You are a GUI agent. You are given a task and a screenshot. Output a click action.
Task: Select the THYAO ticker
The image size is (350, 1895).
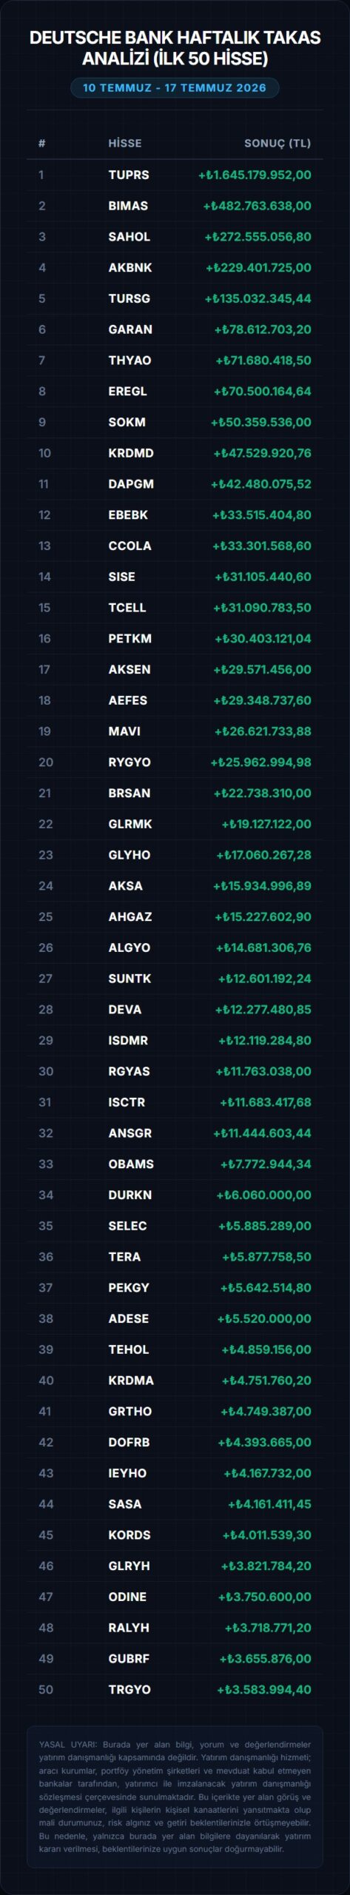(129, 360)
